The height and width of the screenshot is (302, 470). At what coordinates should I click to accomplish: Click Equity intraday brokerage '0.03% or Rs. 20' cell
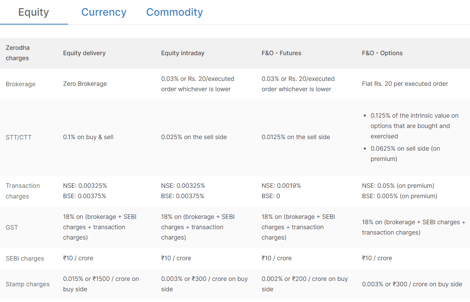click(x=198, y=84)
